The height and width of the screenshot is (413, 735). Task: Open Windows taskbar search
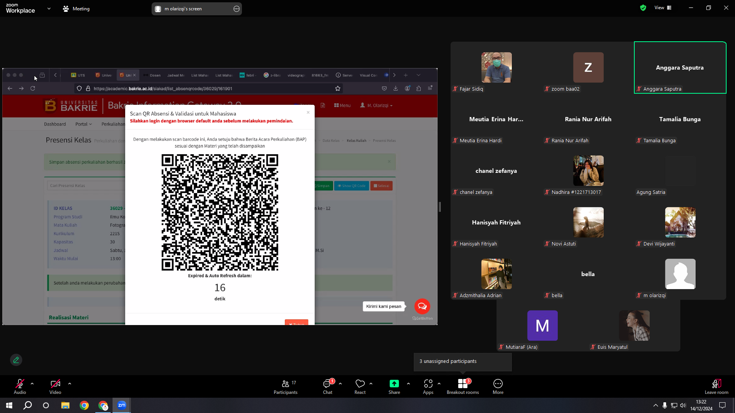[28, 405]
